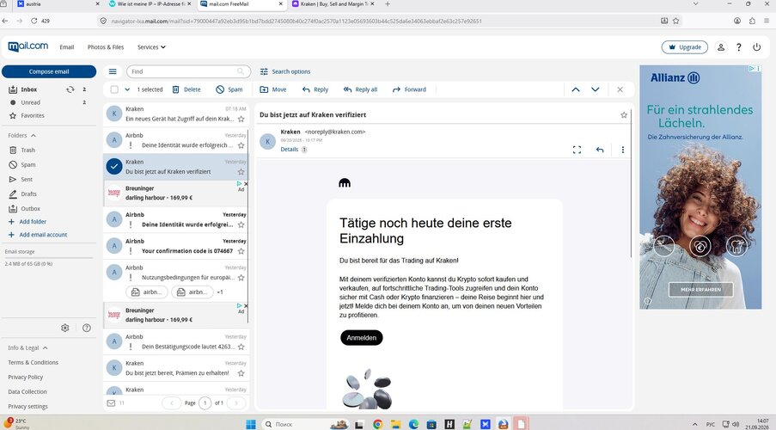Click the Anmelden button in email
776x430 pixels.
pyautogui.click(x=361, y=338)
